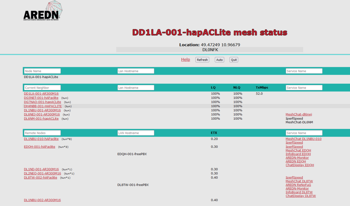Click the MeshChat-DL6NM service text

[299, 122]
